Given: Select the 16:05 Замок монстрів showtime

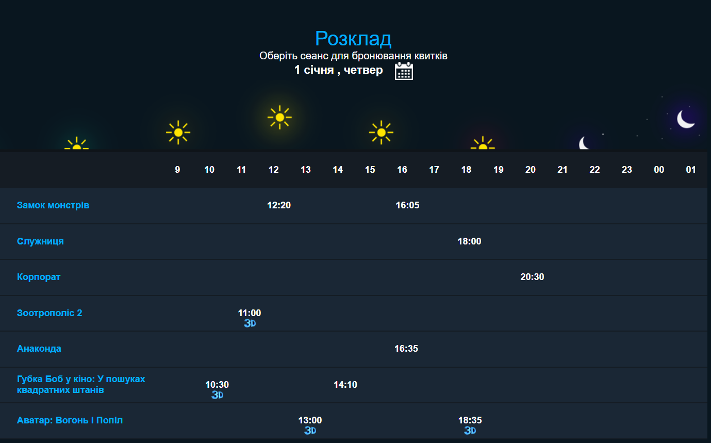Looking at the screenshot, I should (407, 205).
